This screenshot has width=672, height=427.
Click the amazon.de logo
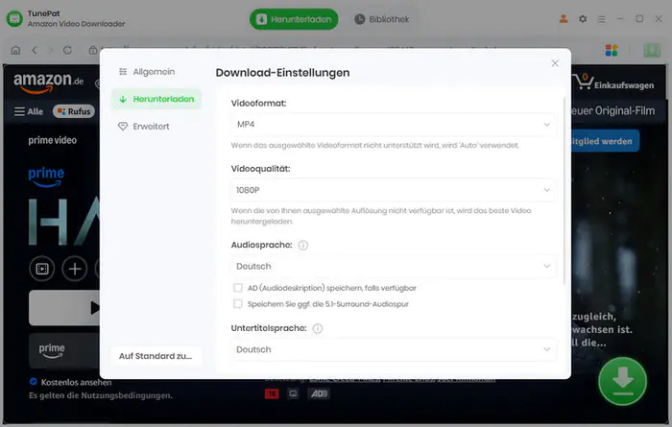48,83
